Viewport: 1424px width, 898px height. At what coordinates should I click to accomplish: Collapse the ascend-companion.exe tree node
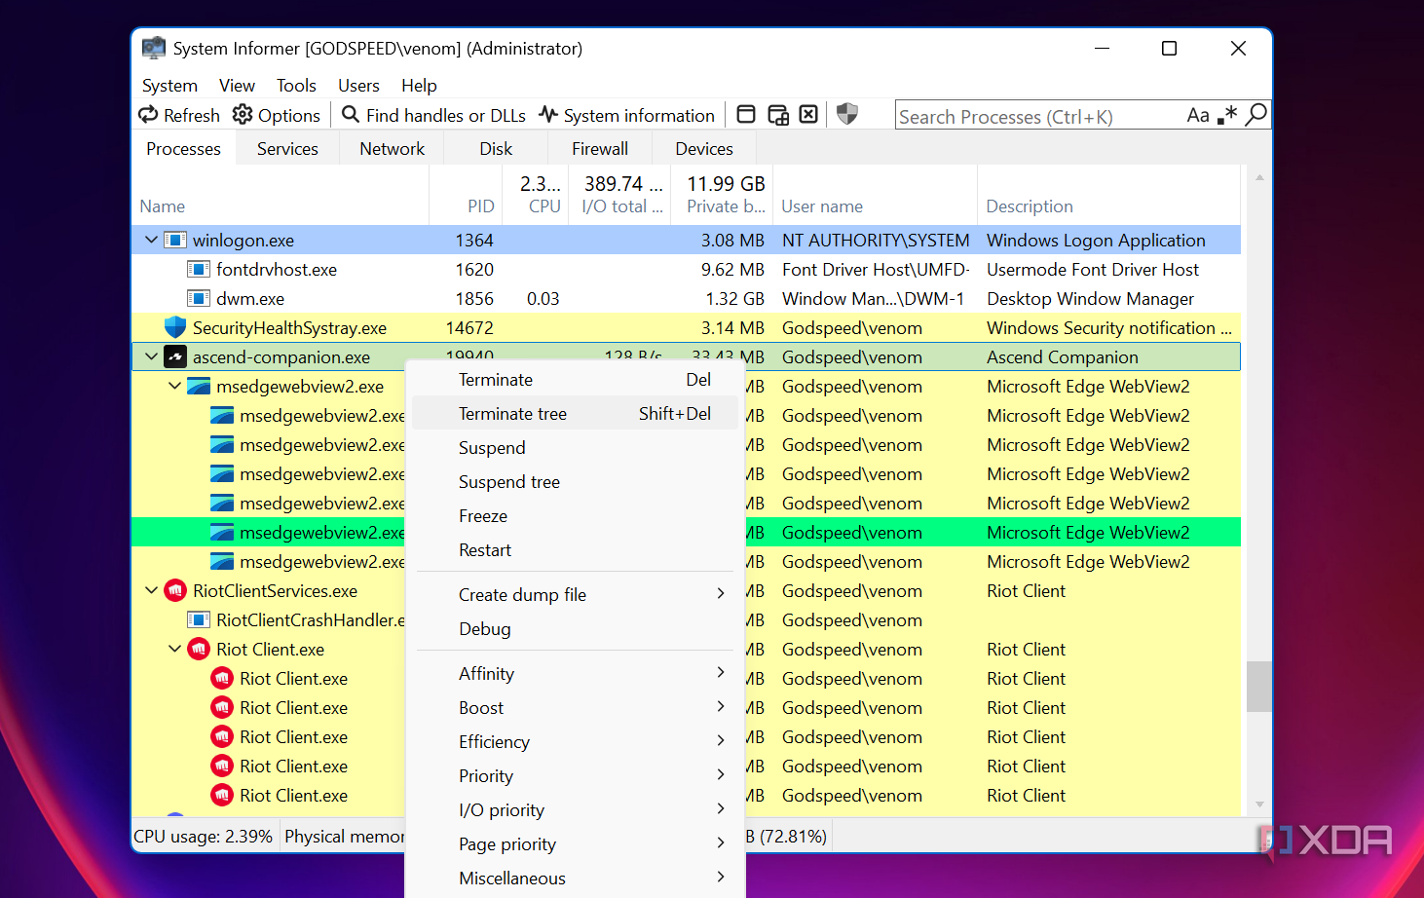[x=151, y=356]
